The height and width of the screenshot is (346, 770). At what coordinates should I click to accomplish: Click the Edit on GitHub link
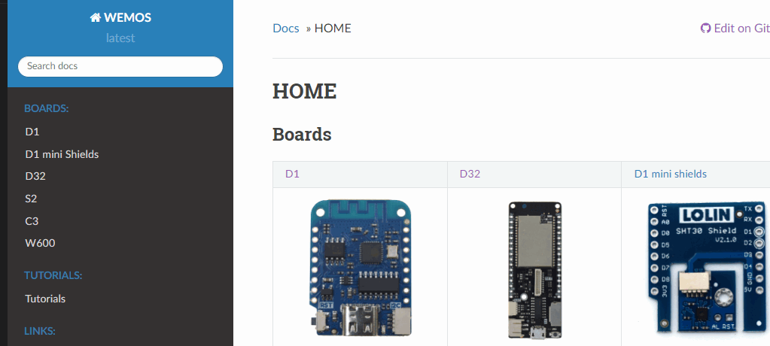click(741, 29)
